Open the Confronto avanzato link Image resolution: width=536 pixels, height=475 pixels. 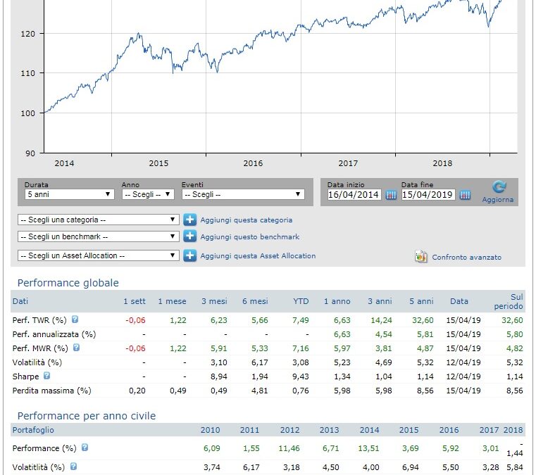466,258
